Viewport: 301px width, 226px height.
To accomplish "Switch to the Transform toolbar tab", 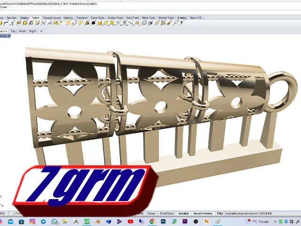I will click(x=82, y=18).
